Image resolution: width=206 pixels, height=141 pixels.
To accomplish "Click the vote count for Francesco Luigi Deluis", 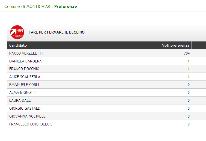I will click(x=189, y=124).
